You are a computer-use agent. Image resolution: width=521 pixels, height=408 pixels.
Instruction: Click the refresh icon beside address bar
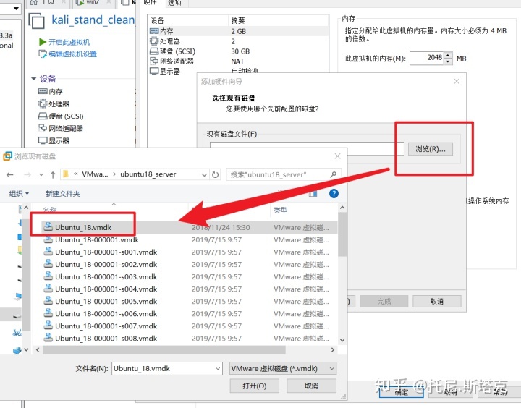pyautogui.click(x=216, y=175)
